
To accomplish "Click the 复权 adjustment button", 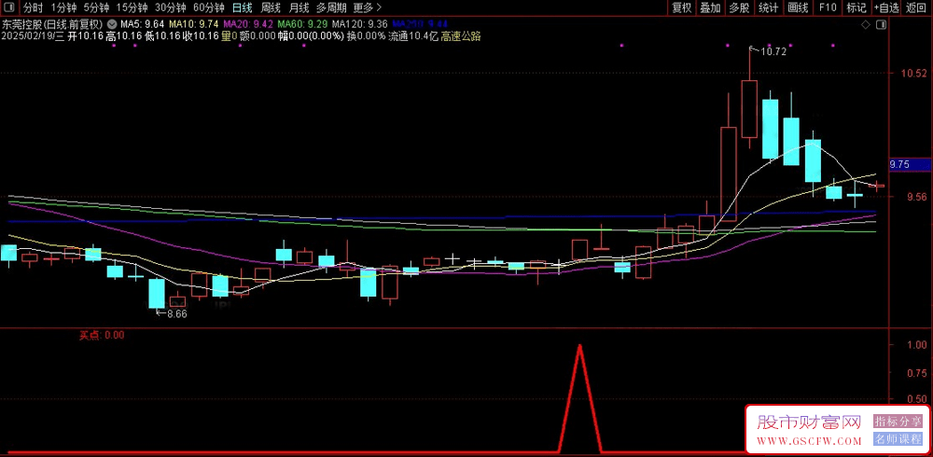I will [682, 7].
